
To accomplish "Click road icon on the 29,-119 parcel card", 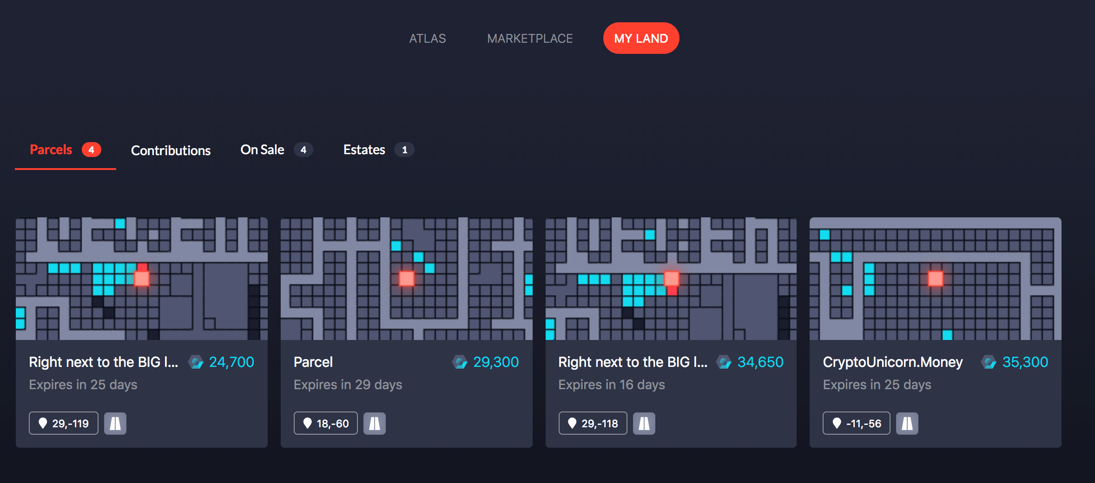I will pyautogui.click(x=115, y=423).
